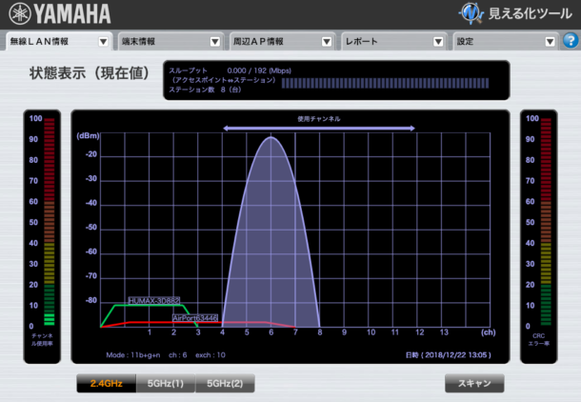Click the 使用チャンネル range arrow

[319, 129]
